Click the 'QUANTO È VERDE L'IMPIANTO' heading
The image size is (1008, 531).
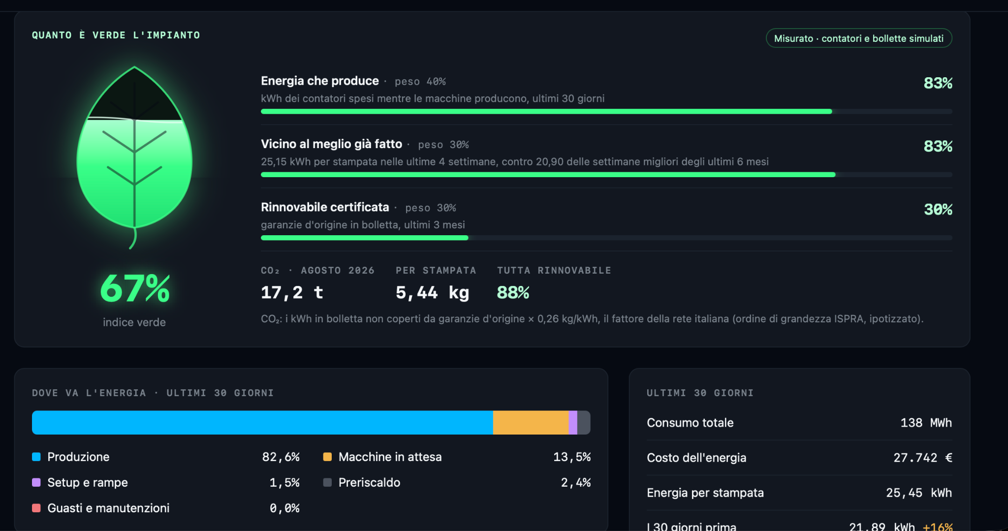coord(116,35)
